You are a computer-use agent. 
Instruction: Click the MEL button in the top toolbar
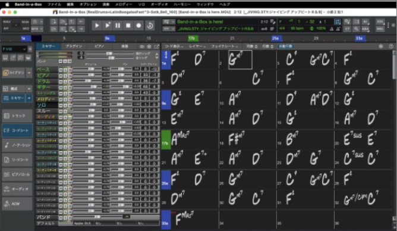point(380,29)
